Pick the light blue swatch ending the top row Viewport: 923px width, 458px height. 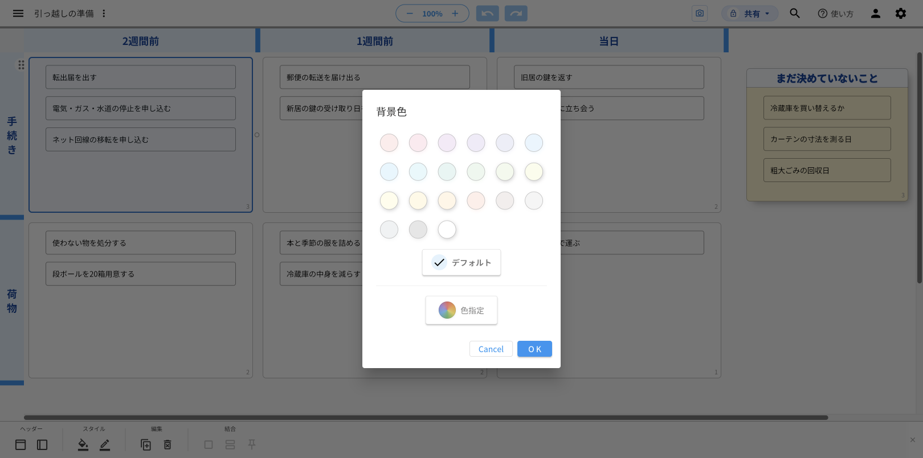[x=534, y=143]
